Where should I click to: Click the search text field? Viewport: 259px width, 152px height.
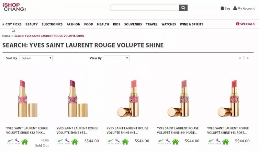pyautogui.click(x=145, y=8)
